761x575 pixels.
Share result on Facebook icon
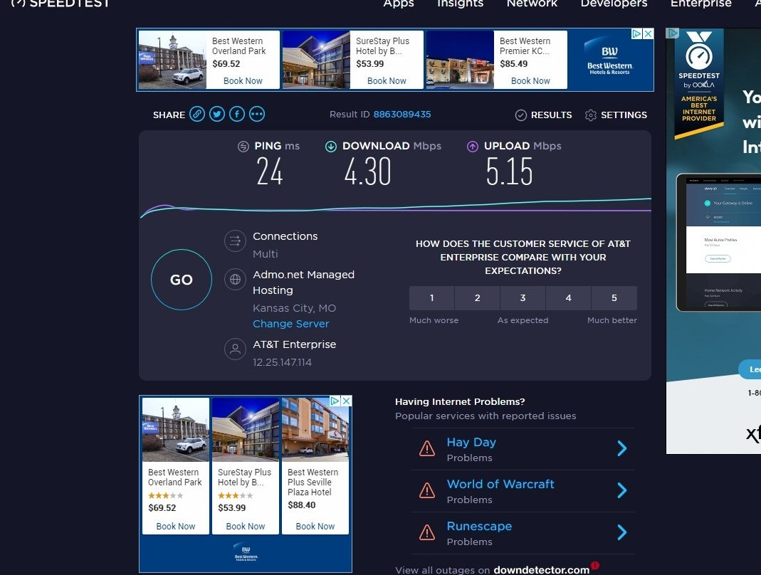237,115
